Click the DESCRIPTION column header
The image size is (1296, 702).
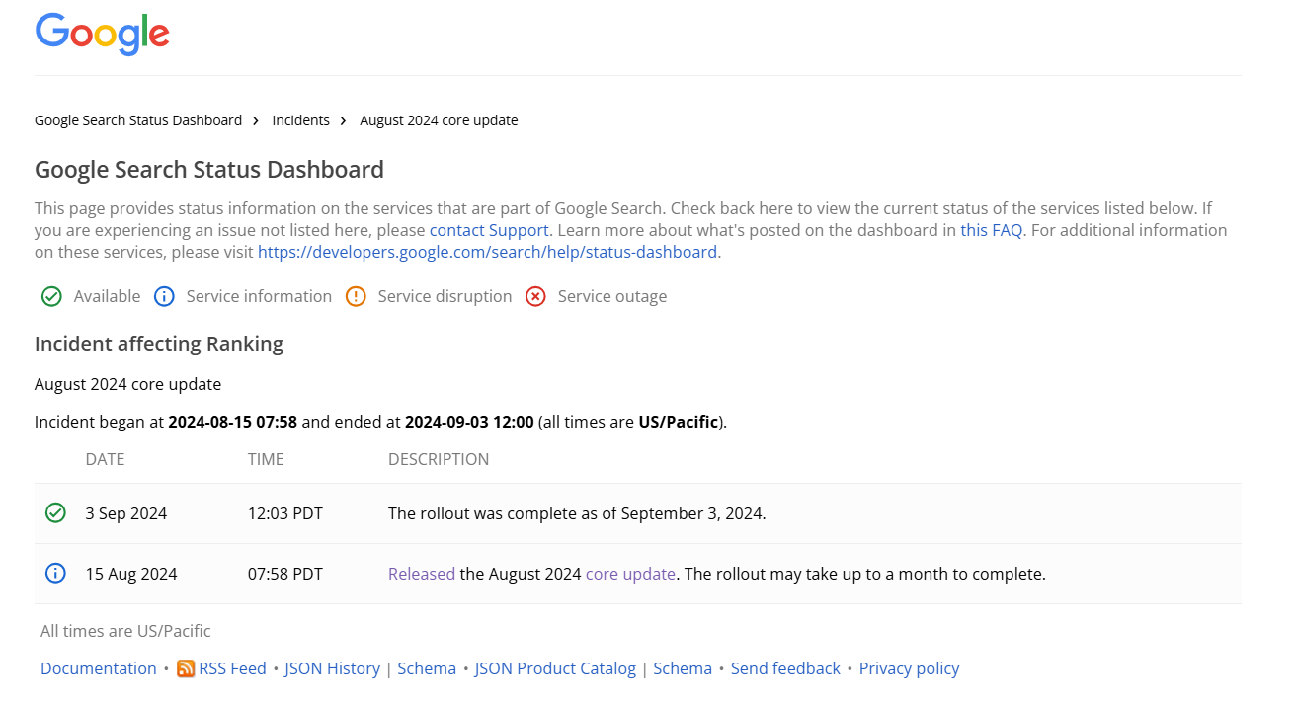[439, 459]
